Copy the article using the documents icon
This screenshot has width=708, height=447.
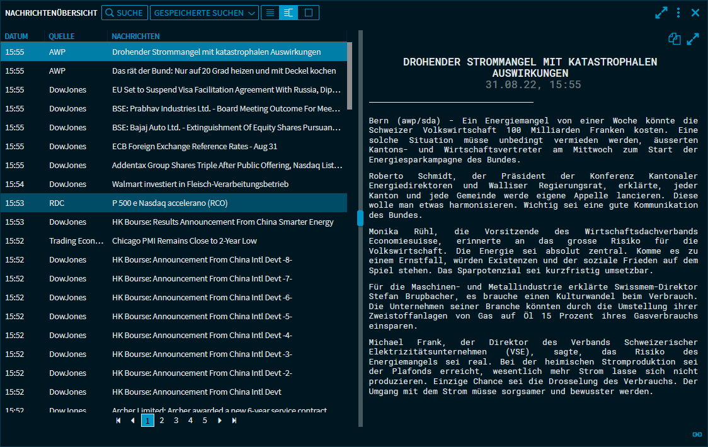675,39
